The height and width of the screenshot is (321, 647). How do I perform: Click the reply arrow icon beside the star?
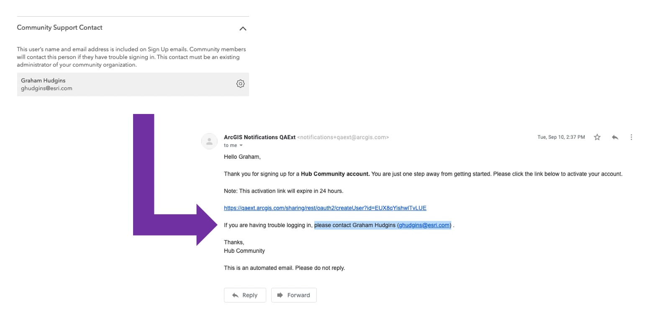pyautogui.click(x=615, y=137)
